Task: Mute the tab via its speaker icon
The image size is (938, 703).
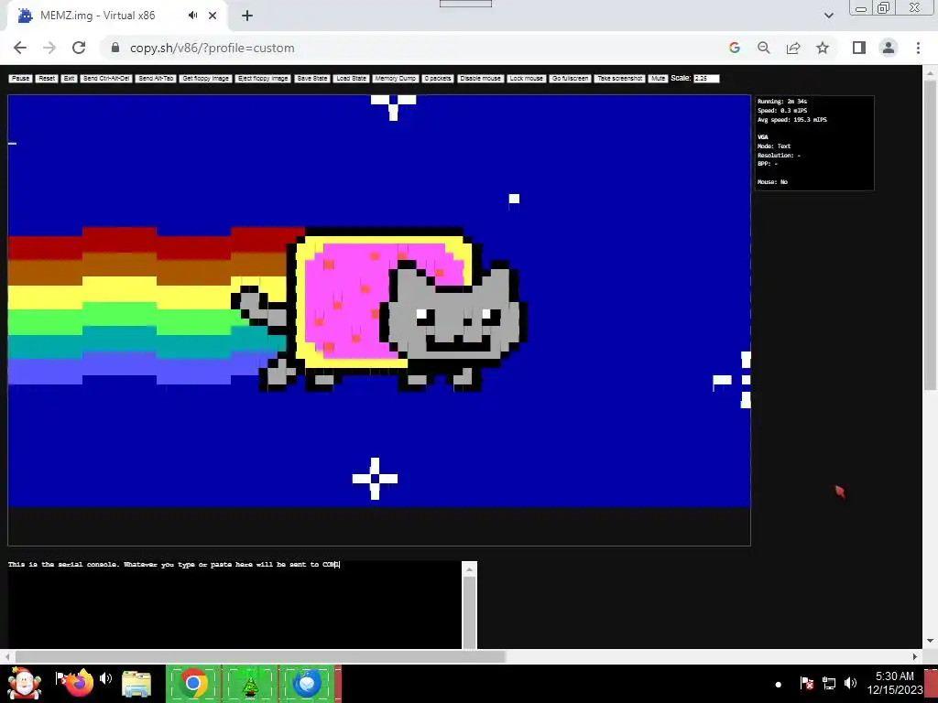Action: pyautogui.click(x=192, y=16)
